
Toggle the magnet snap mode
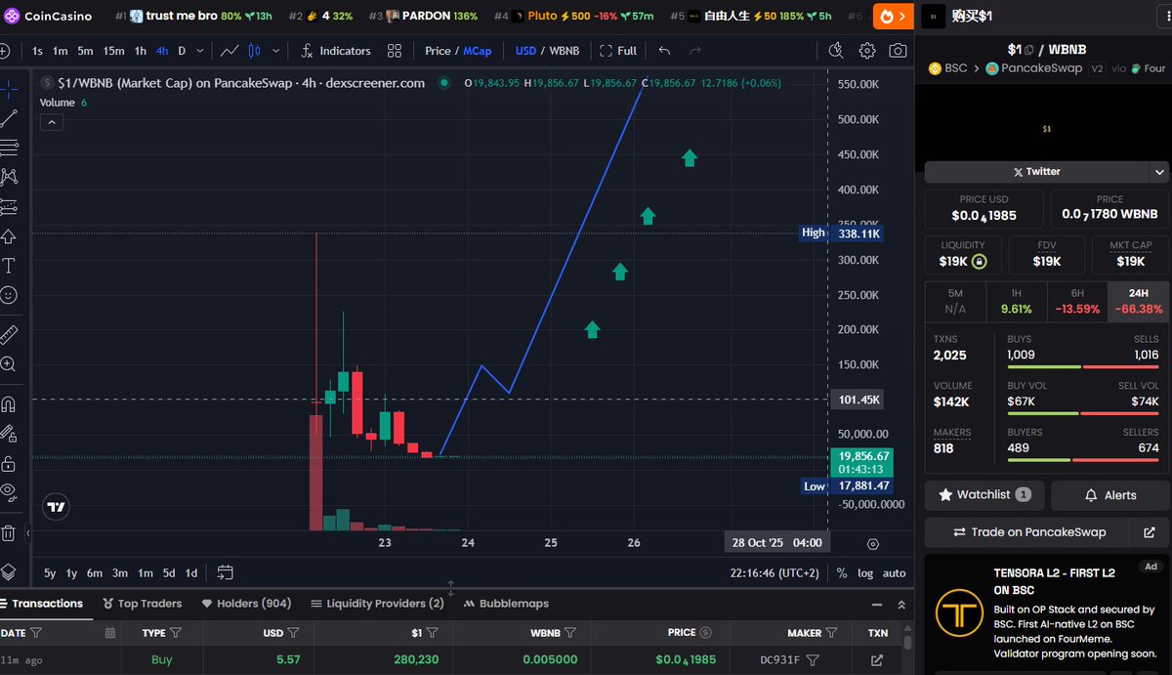coord(9,404)
